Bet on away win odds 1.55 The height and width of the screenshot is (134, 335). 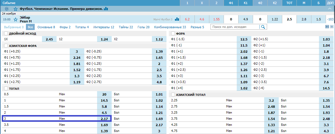pyautogui.click(x=216, y=19)
